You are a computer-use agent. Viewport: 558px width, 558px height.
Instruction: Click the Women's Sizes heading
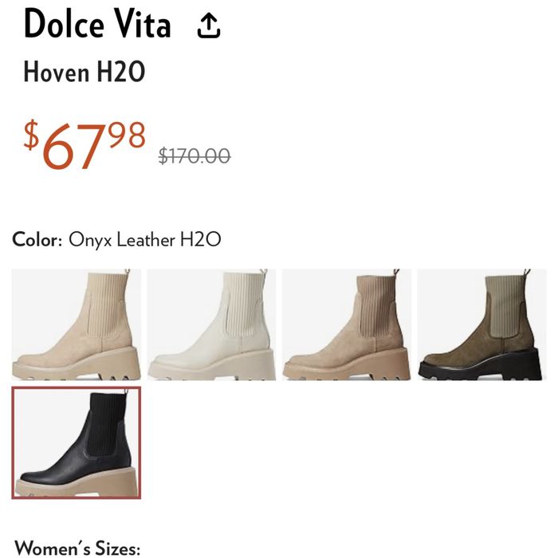pyautogui.click(x=77, y=548)
